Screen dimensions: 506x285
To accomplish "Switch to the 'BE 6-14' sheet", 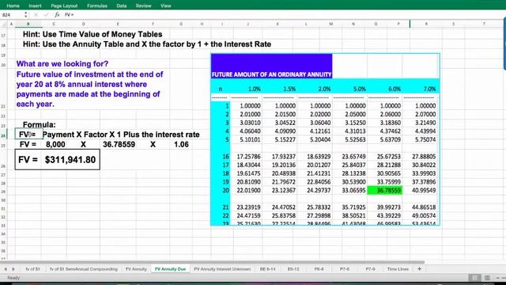I will pyautogui.click(x=267, y=269).
